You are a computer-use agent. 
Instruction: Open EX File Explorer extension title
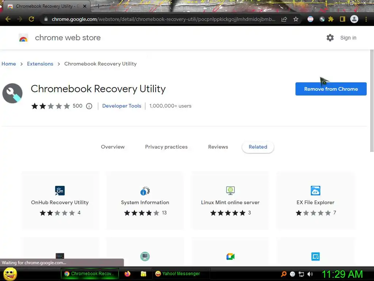click(x=315, y=202)
